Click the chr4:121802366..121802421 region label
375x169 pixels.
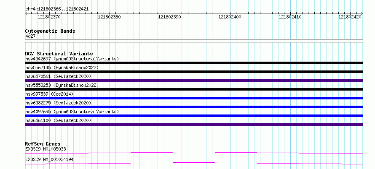(57, 9)
